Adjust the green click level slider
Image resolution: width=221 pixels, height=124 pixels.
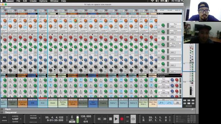77,119
